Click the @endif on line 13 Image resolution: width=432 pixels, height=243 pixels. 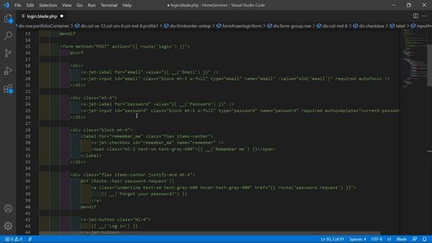point(67,34)
